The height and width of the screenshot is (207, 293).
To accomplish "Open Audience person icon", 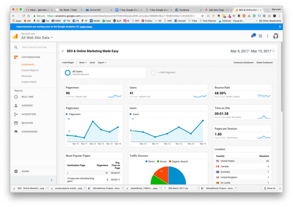I will (x=16, y=105).
